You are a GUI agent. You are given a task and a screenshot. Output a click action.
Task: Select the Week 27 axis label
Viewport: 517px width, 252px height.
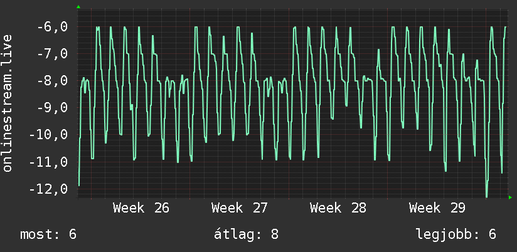[x=240, y=208]
